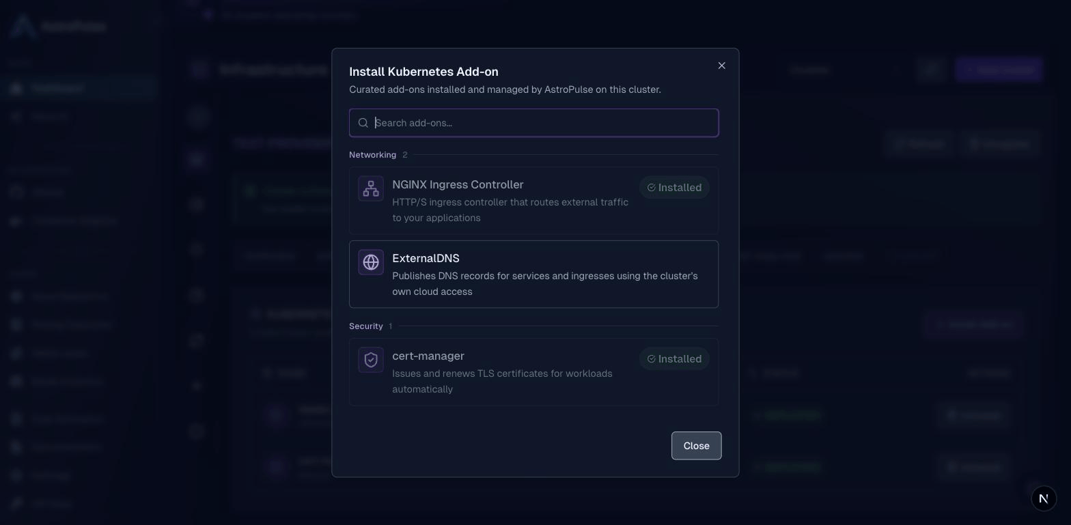Click the Installed badge for cert-manager
1071x525 pixels.
[674, 359]
